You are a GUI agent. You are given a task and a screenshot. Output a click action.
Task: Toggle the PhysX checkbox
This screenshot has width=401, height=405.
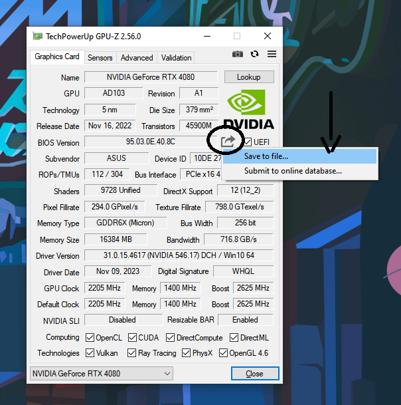[x=186, y=353]
